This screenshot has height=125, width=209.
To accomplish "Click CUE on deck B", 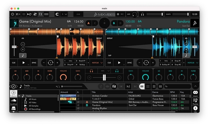I will [x=109, y=63].
